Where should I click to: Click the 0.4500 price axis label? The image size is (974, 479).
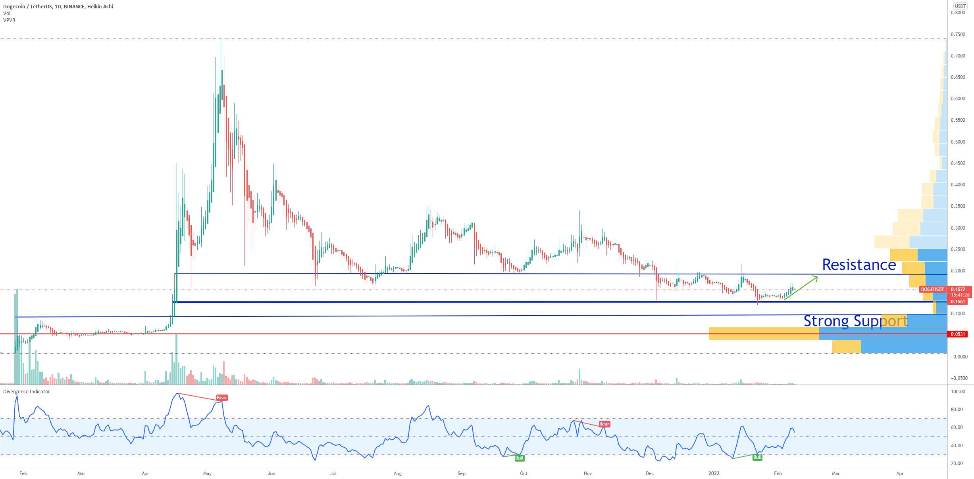click(x=958, y=163)
